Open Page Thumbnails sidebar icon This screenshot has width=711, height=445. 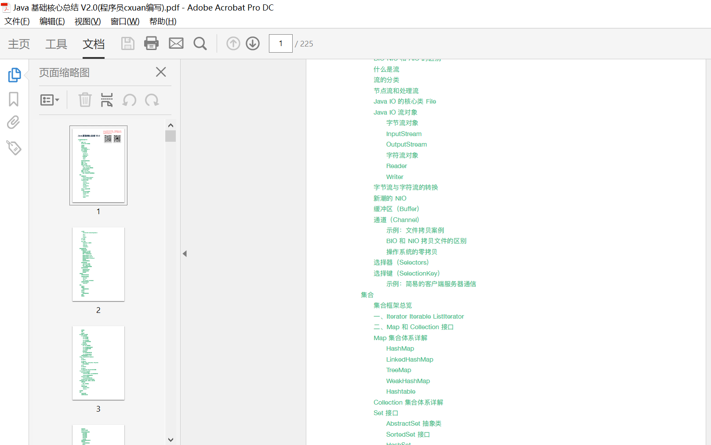pyautogui.click(x=14, y=75)
